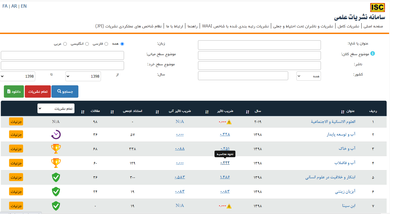Click info icon beside موضوع سطح کلان

373,53
